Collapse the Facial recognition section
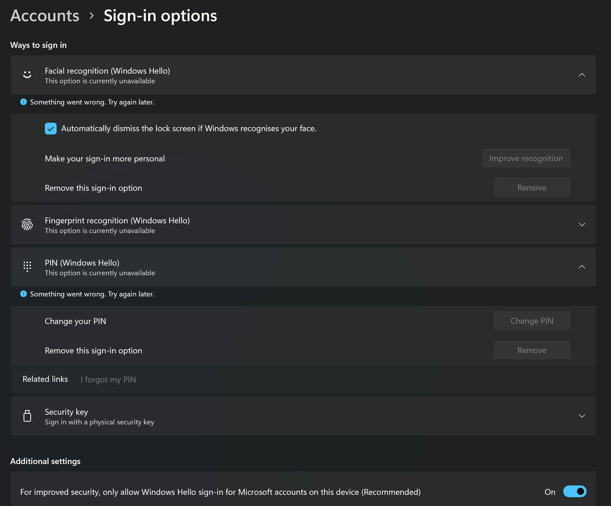The height and width of the screenshot is (506, 611). 582,75
